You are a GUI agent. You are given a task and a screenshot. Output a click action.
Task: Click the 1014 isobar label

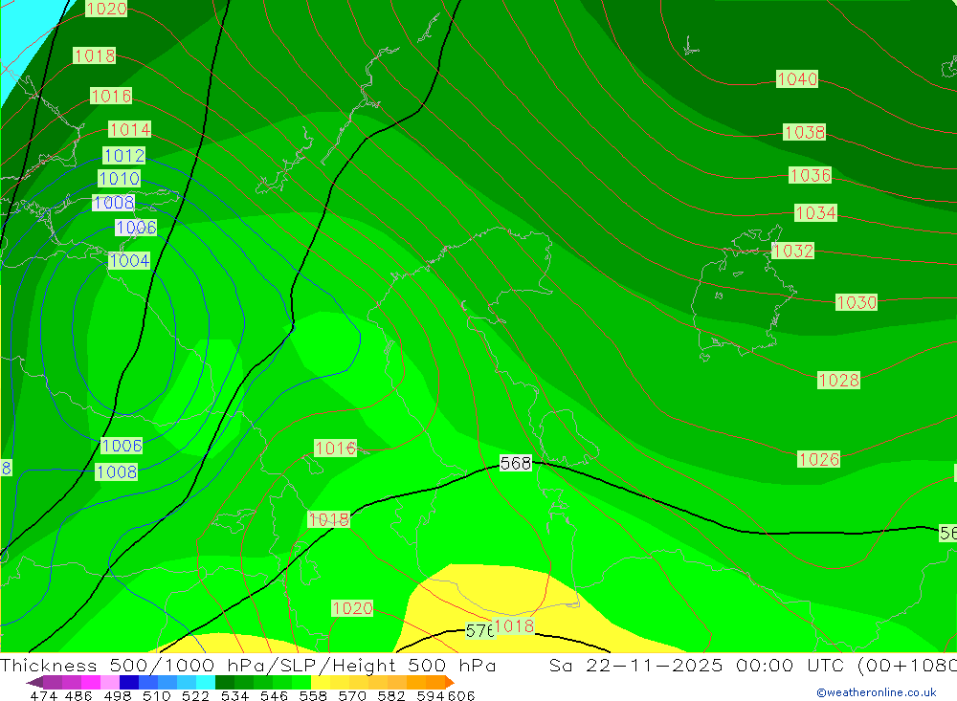click(130, 129)
